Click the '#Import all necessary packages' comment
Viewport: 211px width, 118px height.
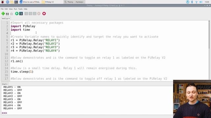click(x=37, y=23)
